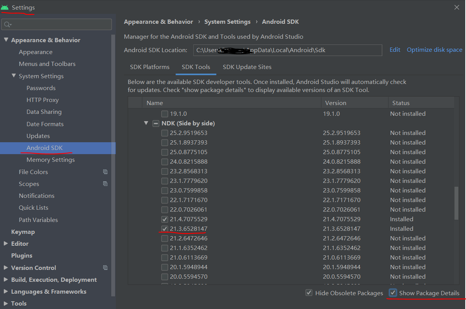Click the project-level icon beside Version Control
The height and width of the screenshot is (309, 466).
click(x=105, y=268)
